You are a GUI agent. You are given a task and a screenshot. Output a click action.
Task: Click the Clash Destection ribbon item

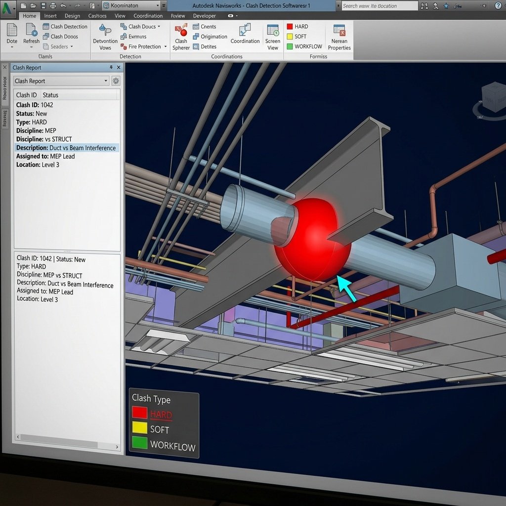pos(65,27)
